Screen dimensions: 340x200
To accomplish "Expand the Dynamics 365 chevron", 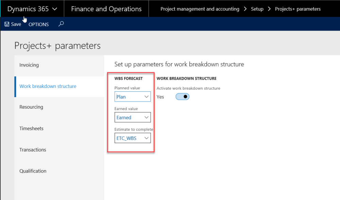I will coord(55,9).
